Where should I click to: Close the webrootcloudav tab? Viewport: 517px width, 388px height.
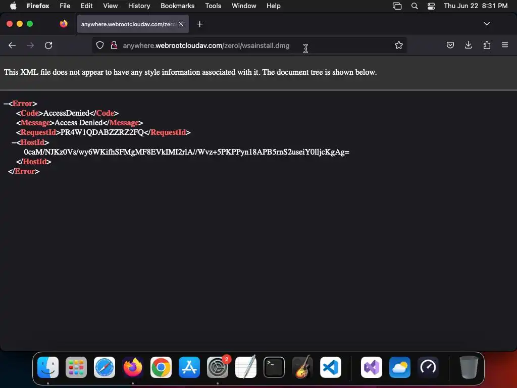tap(181, 24)
